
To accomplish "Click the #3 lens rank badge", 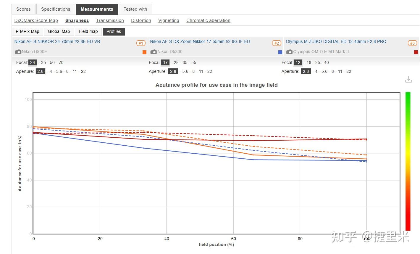I will point(412,43).
